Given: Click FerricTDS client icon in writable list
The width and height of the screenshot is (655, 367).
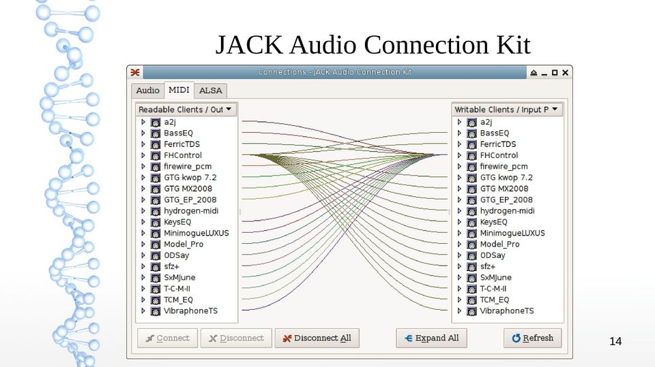Looking at the screenshot, I should pos(471,145).
